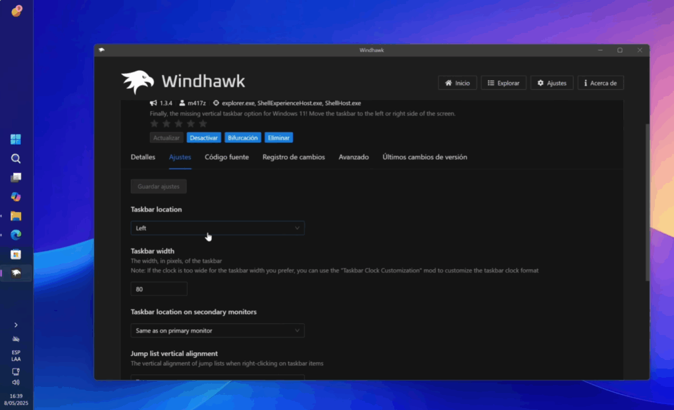Click the Taskbar width field showing 80
The width and height of the screenshot is (674, 410).
(x=159, y=289)
